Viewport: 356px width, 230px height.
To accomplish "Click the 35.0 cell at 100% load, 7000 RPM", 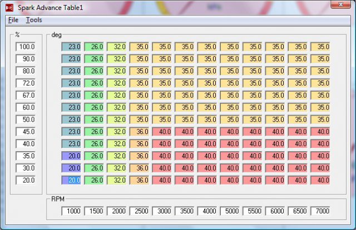I will coord(320,47).
